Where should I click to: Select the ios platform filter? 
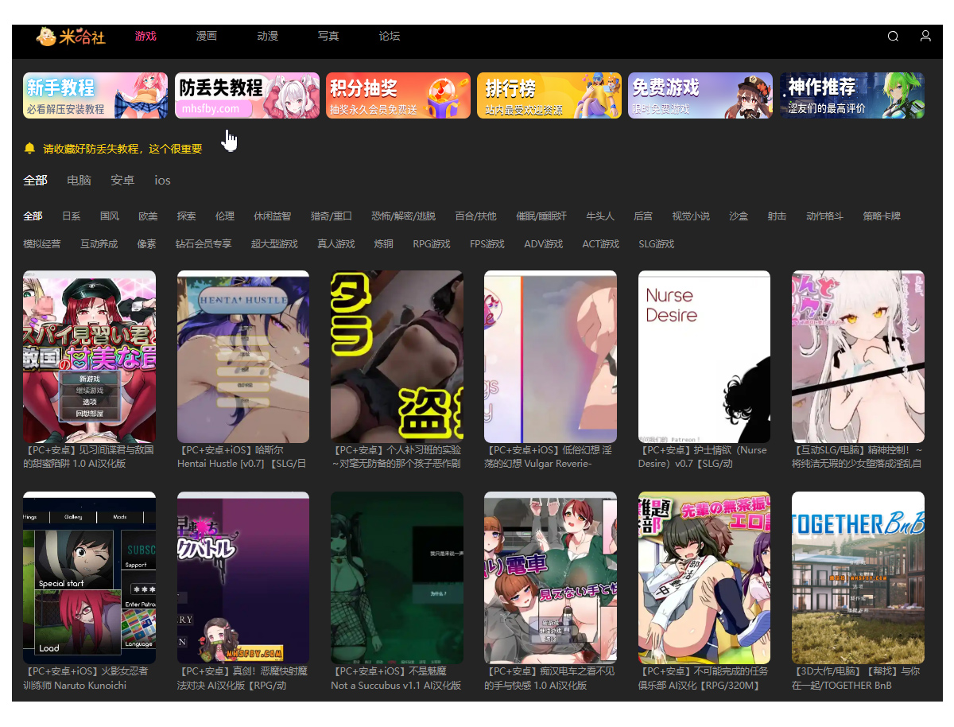(161, 181)
